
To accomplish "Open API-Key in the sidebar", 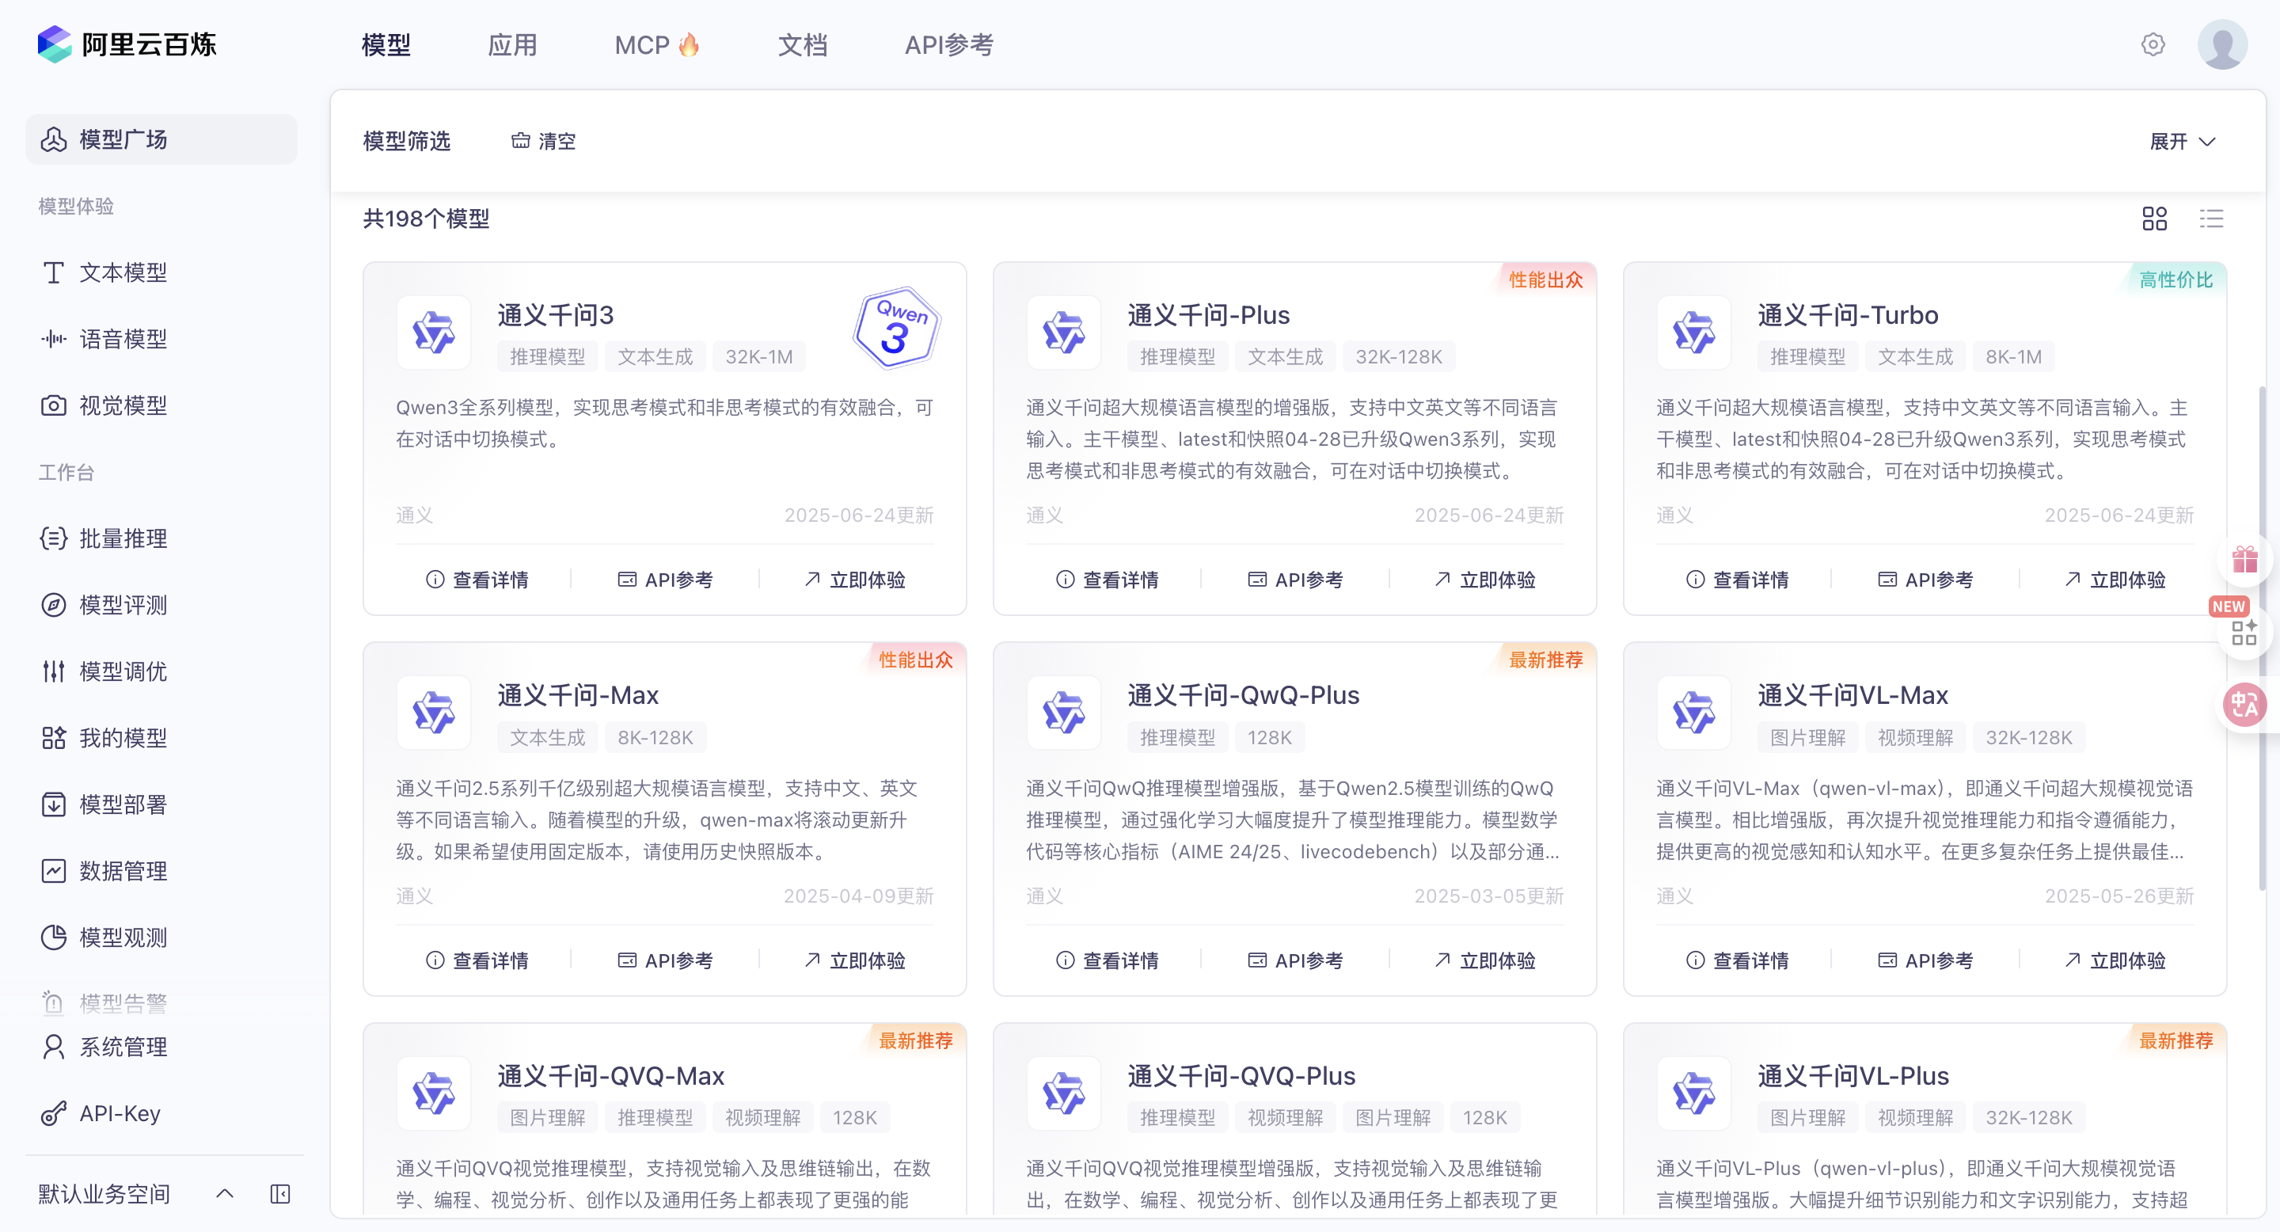I will (161, 1113).
